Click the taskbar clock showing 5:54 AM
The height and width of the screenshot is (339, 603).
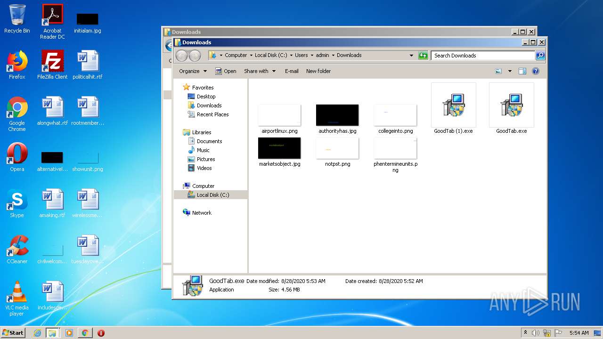579,333
